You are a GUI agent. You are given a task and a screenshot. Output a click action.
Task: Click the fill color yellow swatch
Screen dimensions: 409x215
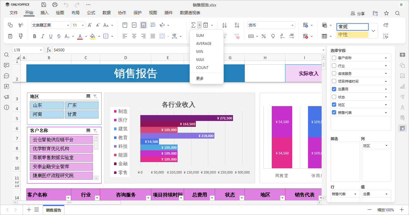point(93,37)
